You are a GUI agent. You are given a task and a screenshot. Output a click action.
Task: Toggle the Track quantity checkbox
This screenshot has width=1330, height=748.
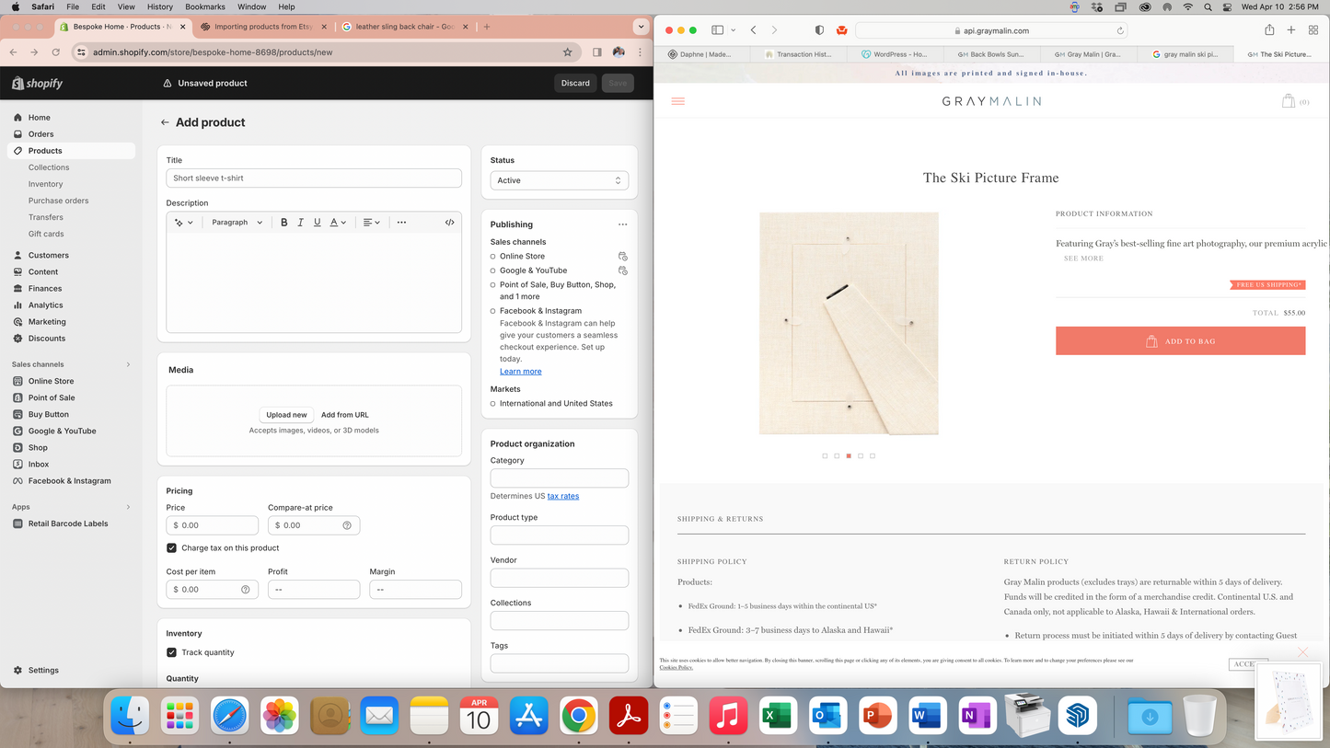point(172,652)
